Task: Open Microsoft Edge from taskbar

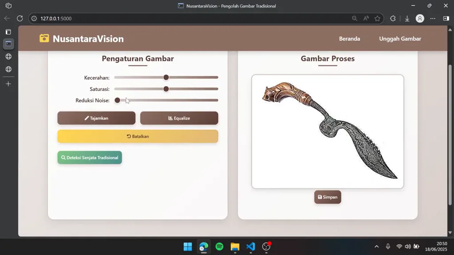Action: (204, 247)
